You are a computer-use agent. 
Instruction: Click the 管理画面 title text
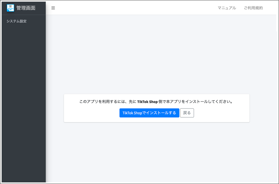pos(26,8)
